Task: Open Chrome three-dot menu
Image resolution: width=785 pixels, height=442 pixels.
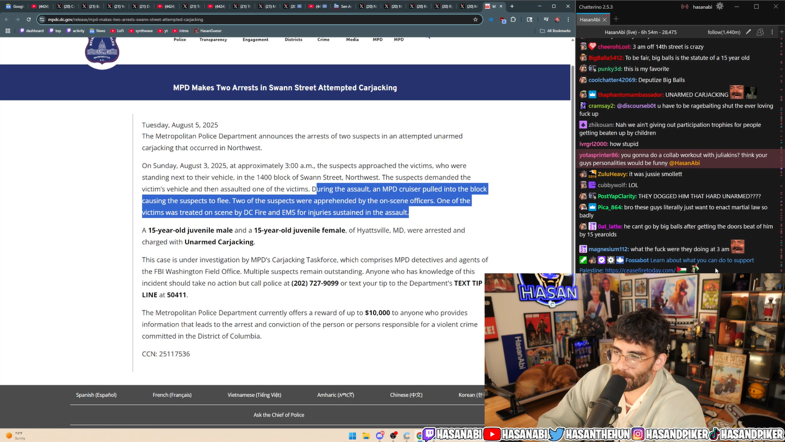Action: [x=567, y=19]
